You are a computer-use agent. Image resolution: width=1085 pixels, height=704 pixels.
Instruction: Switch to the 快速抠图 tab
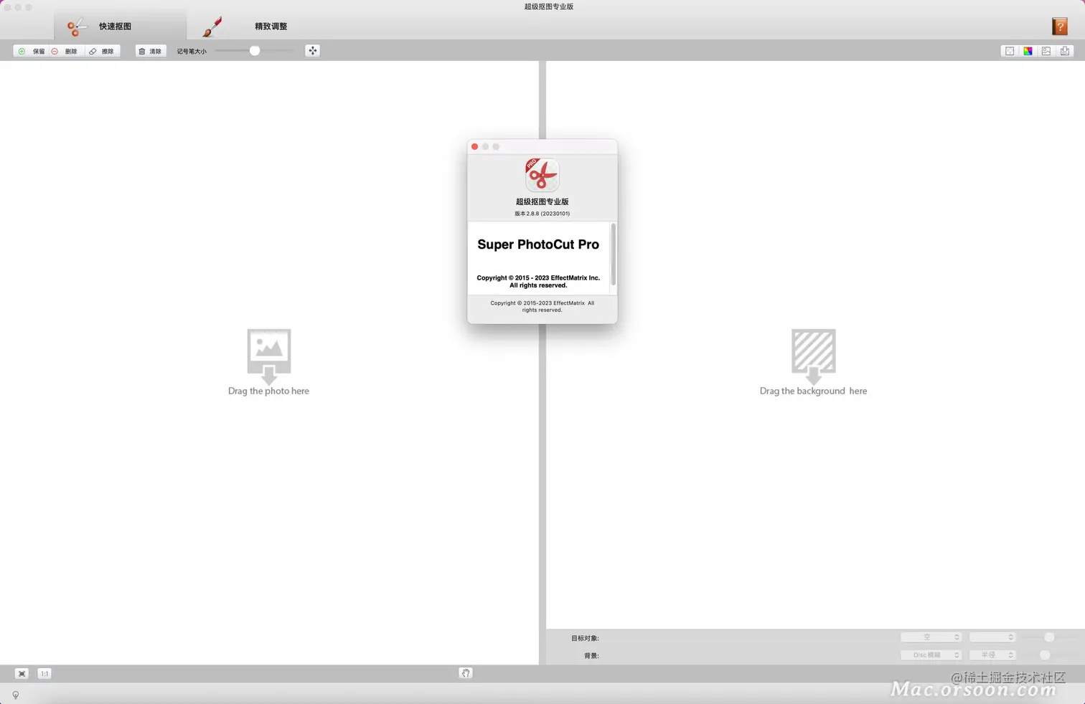(x=119, y=27)
